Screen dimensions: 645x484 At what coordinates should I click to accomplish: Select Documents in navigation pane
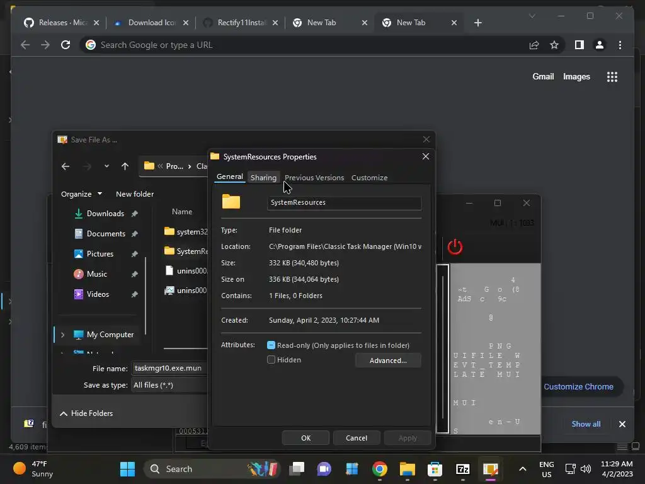pyautogui.click(x=105, y=233)
